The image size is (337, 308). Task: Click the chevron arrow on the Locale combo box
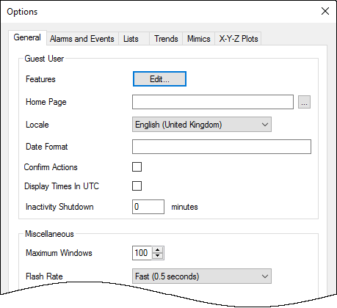[264, 125]
